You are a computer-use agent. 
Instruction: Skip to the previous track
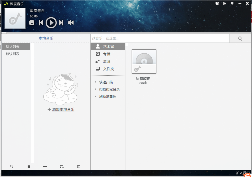click(41, 23)
